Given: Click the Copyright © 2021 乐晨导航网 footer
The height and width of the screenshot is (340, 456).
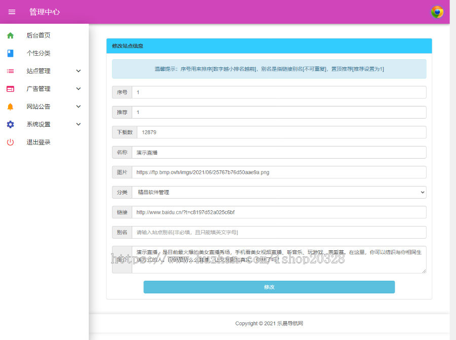Looking at the screenshot, I should (x=269, y=323).
